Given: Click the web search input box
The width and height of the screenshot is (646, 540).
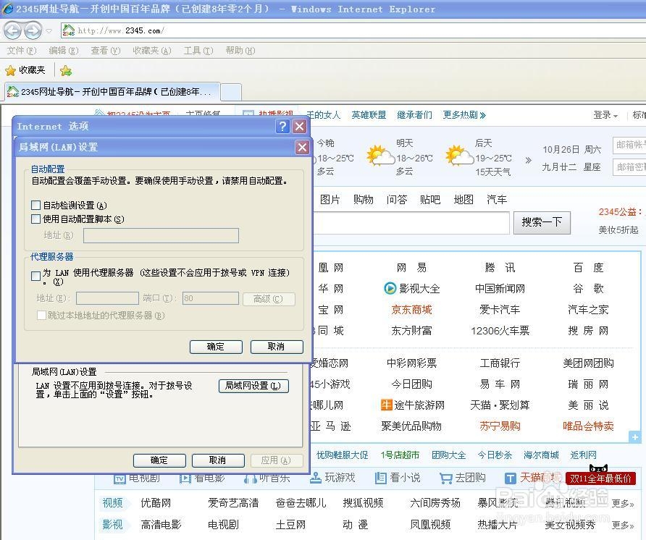Looking at the screenshot, I should pyautogui.click(x=411, y=223).
